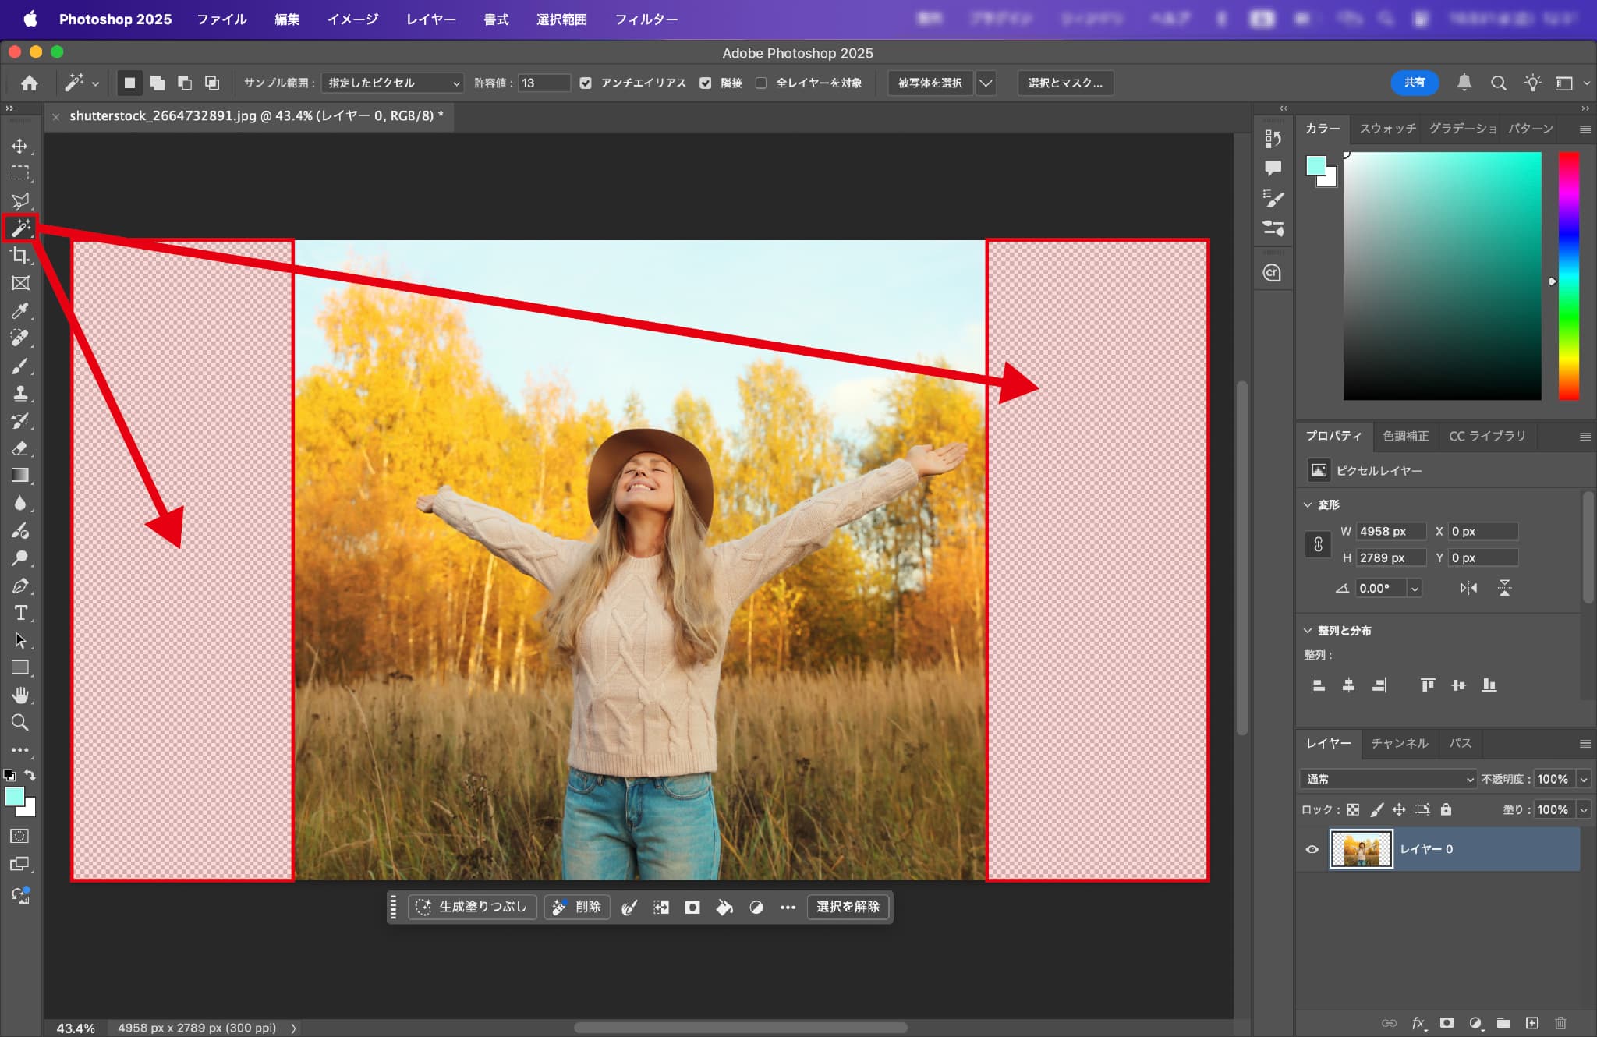This screenshot has height=1037, width=1597.
Task: Click delete layer trash icon
Action: click(x=1560, y=1023)
